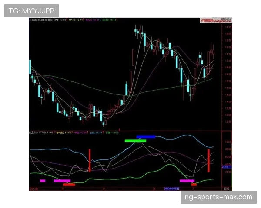Select the MA10 indicator label
261x208 pixels.
77,20
